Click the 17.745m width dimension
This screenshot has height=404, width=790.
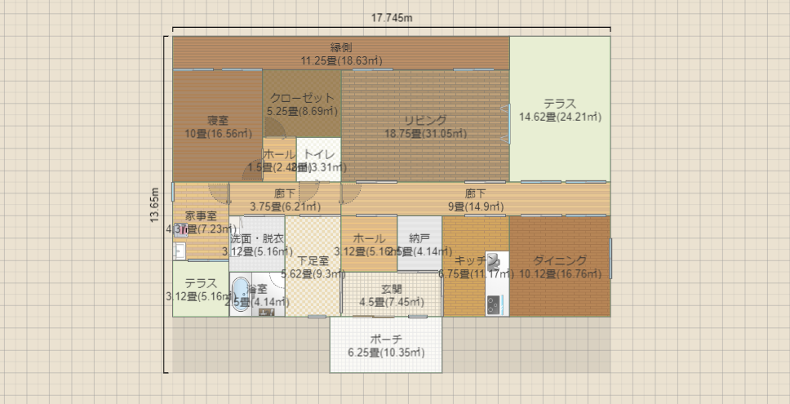(x=392, y=18)
